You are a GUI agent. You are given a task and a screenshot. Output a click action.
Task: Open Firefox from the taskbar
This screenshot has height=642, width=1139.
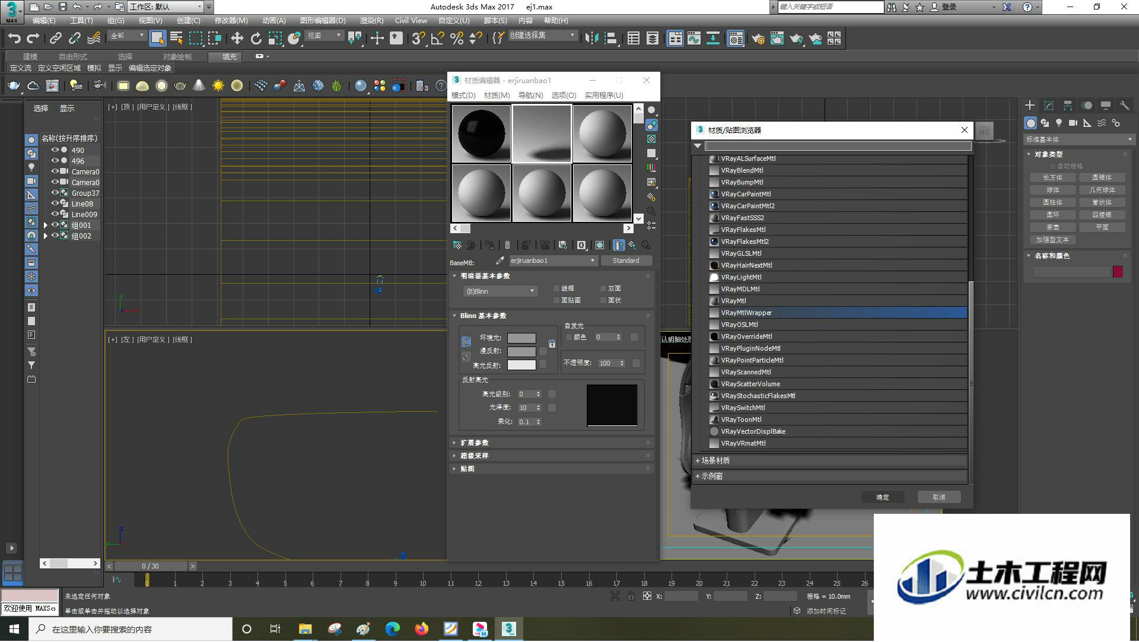422,629
